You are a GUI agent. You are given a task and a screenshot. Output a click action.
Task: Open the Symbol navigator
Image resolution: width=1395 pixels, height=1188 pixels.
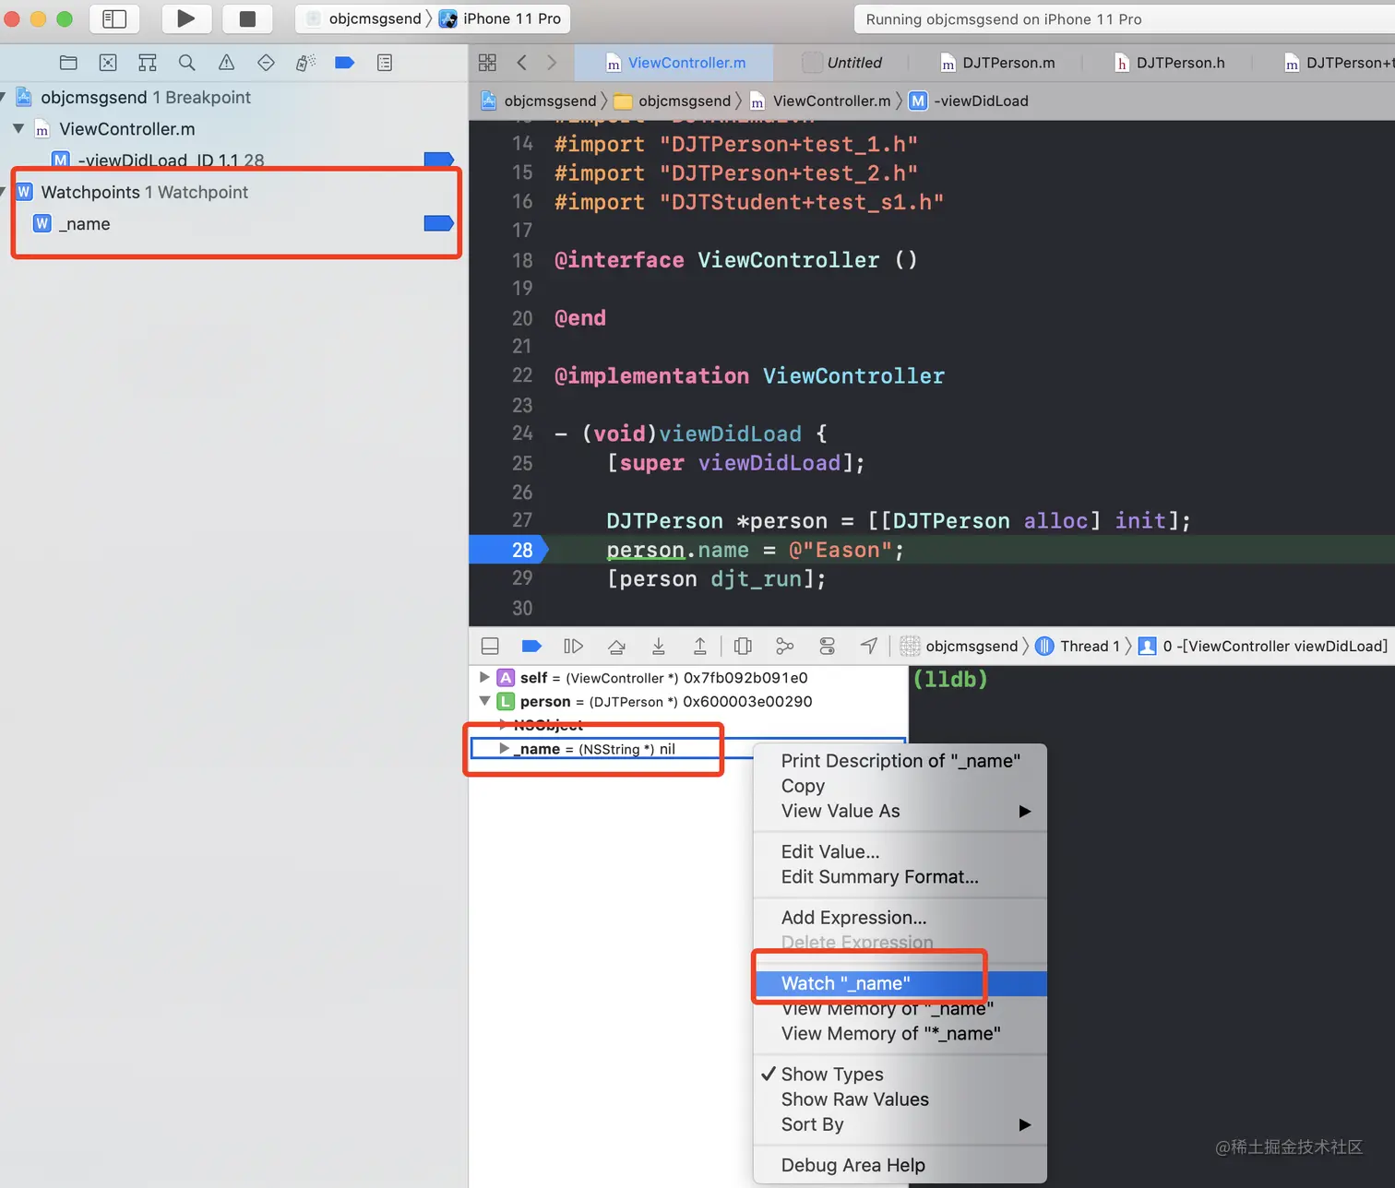[148, 63]
